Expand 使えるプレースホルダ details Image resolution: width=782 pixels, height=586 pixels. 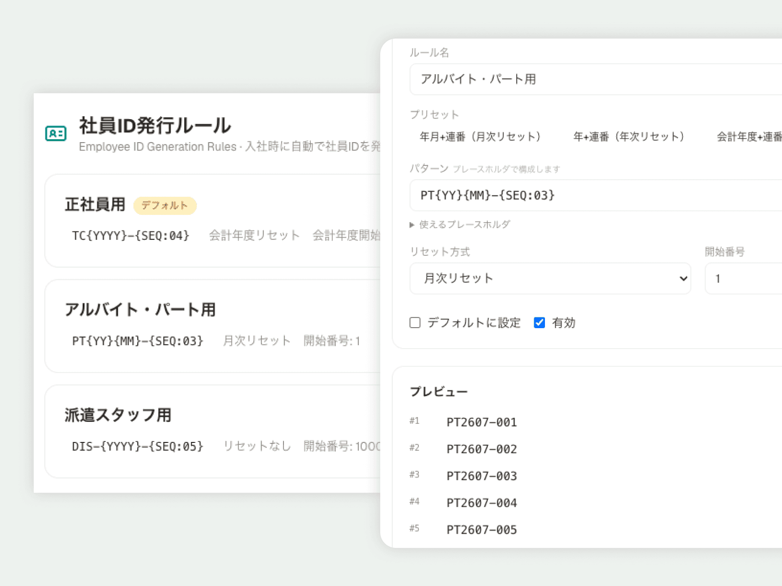pos(460,225)
